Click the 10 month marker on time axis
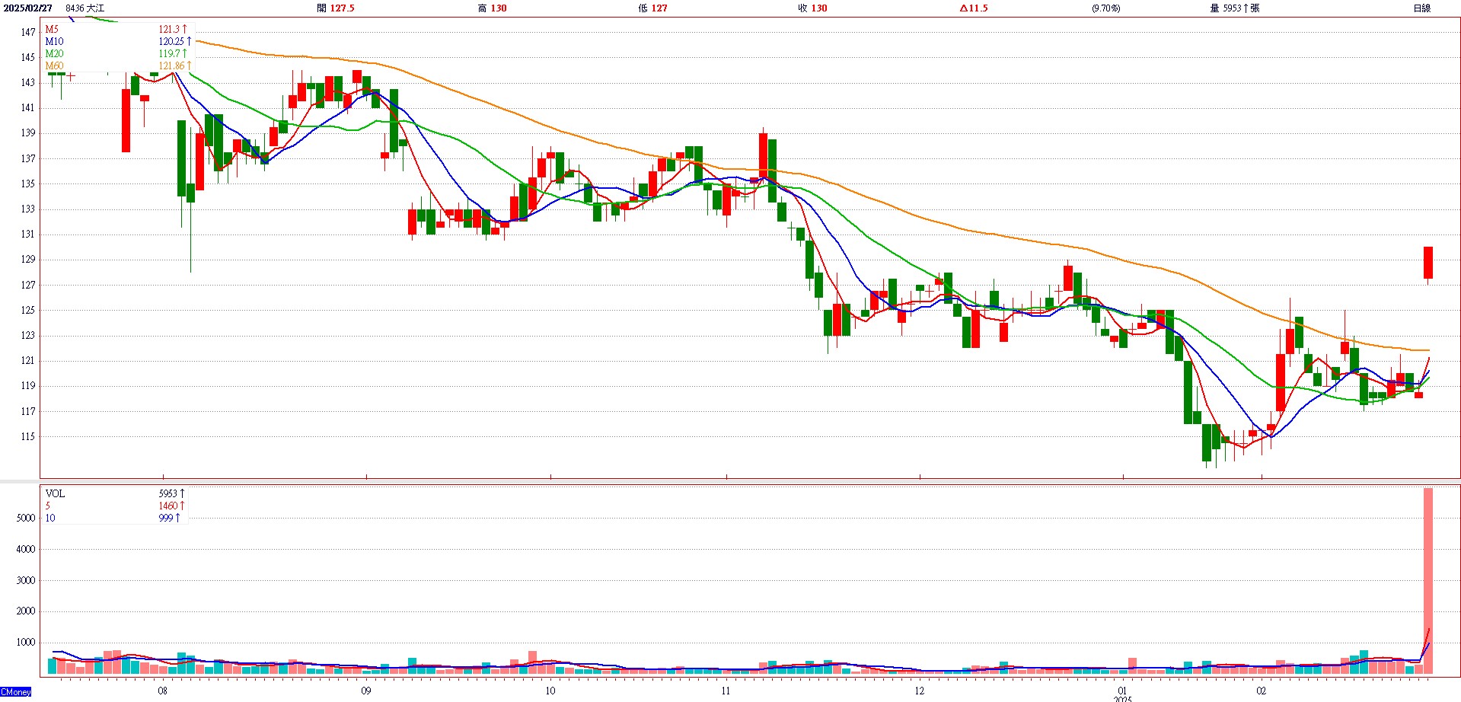1461x702 pixels. point(550,691)
